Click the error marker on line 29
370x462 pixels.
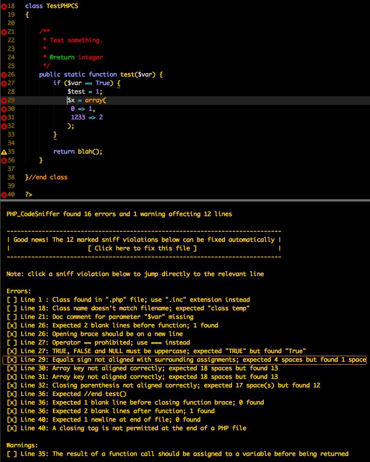[4, 100]
